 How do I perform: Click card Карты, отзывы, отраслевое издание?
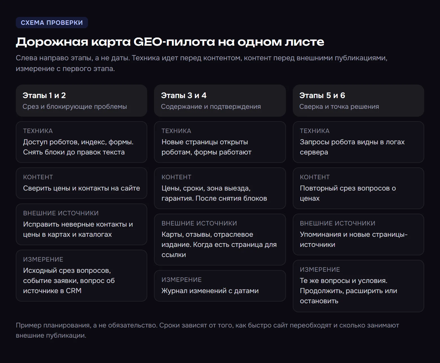tap(220, 240)
